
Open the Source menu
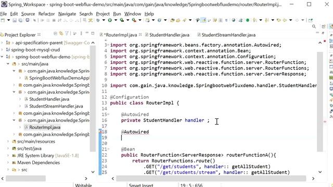(28, 14)
